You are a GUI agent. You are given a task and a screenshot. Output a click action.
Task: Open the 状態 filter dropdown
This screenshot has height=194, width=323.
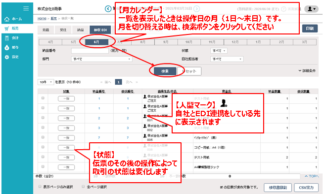tap(219, 51)
